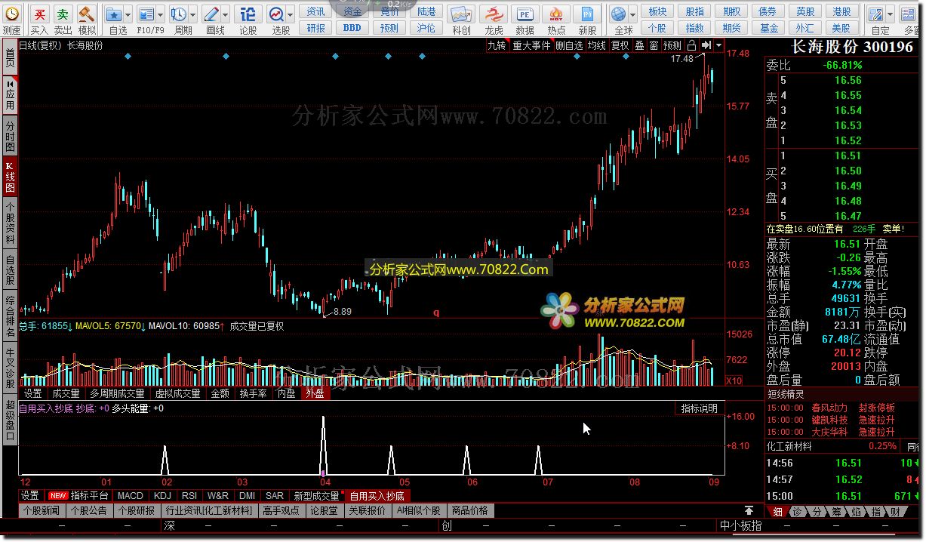This screenshot has width=926, height=542.
Task: Open the 测速 speed test clock icon
Action: [12, 14]
